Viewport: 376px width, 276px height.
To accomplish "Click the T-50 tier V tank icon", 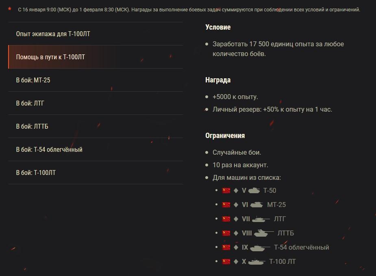I will click(x=254, y=190).
